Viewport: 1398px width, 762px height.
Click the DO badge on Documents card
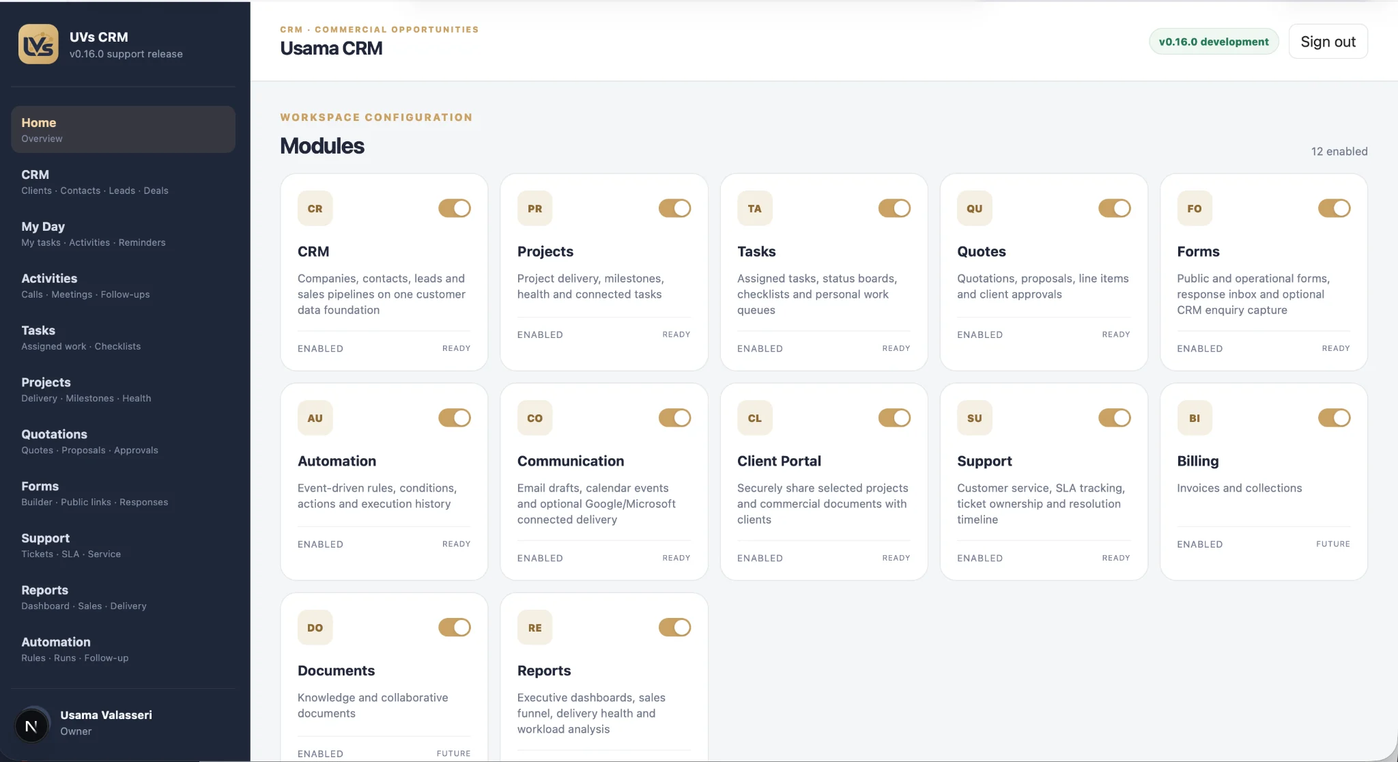315,627
